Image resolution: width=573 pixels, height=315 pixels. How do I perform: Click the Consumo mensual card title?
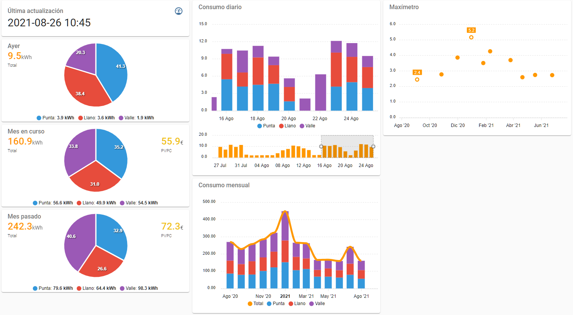(224, 185)
